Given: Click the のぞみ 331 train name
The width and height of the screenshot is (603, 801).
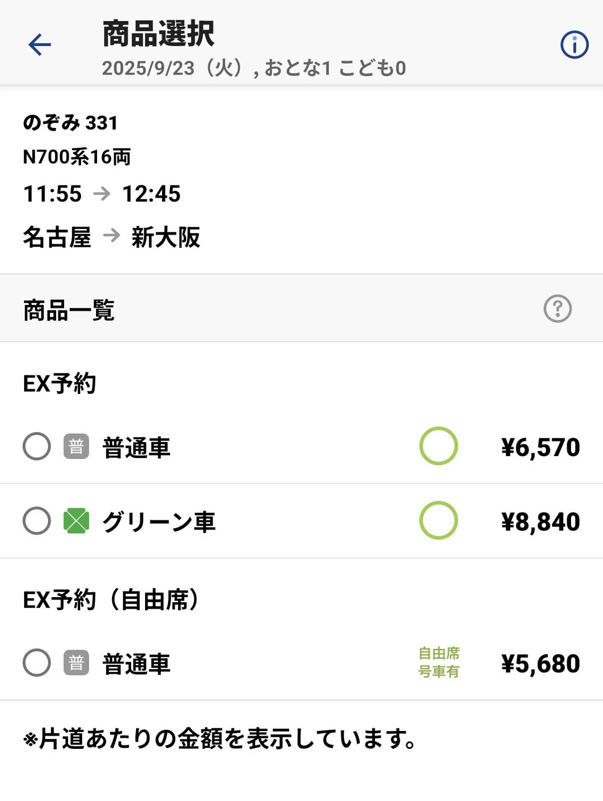Looking at the screenshot, I should (x=71, y=123).
